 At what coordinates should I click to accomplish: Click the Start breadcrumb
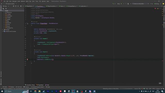pos(47,85)
